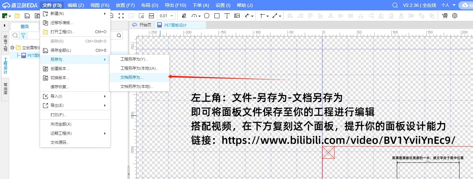
Task: Choose 文档另存为... from the submenu
Action: pos(132,77)
